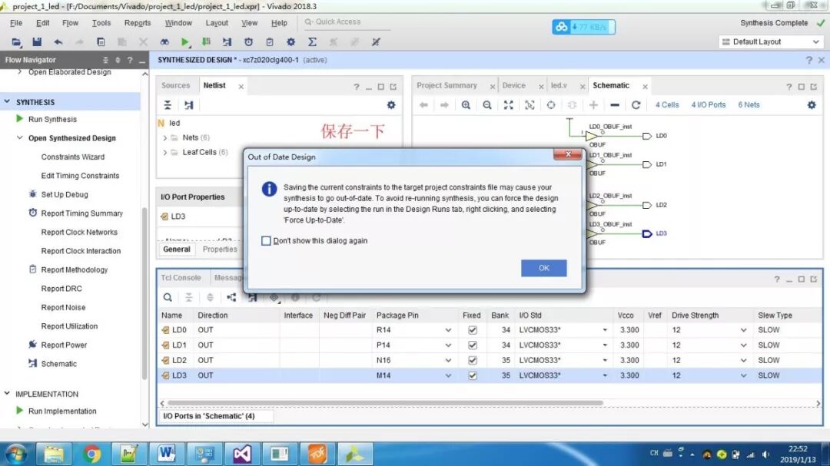Open the Default Layout dropdown
Image resolution: width=830 pixels, height=466 pixels.
pyautogui.click(x=771, y=41)
